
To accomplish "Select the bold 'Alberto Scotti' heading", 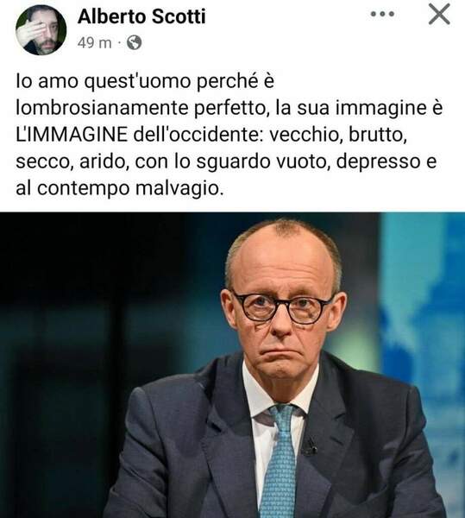I will pos(141,16).
